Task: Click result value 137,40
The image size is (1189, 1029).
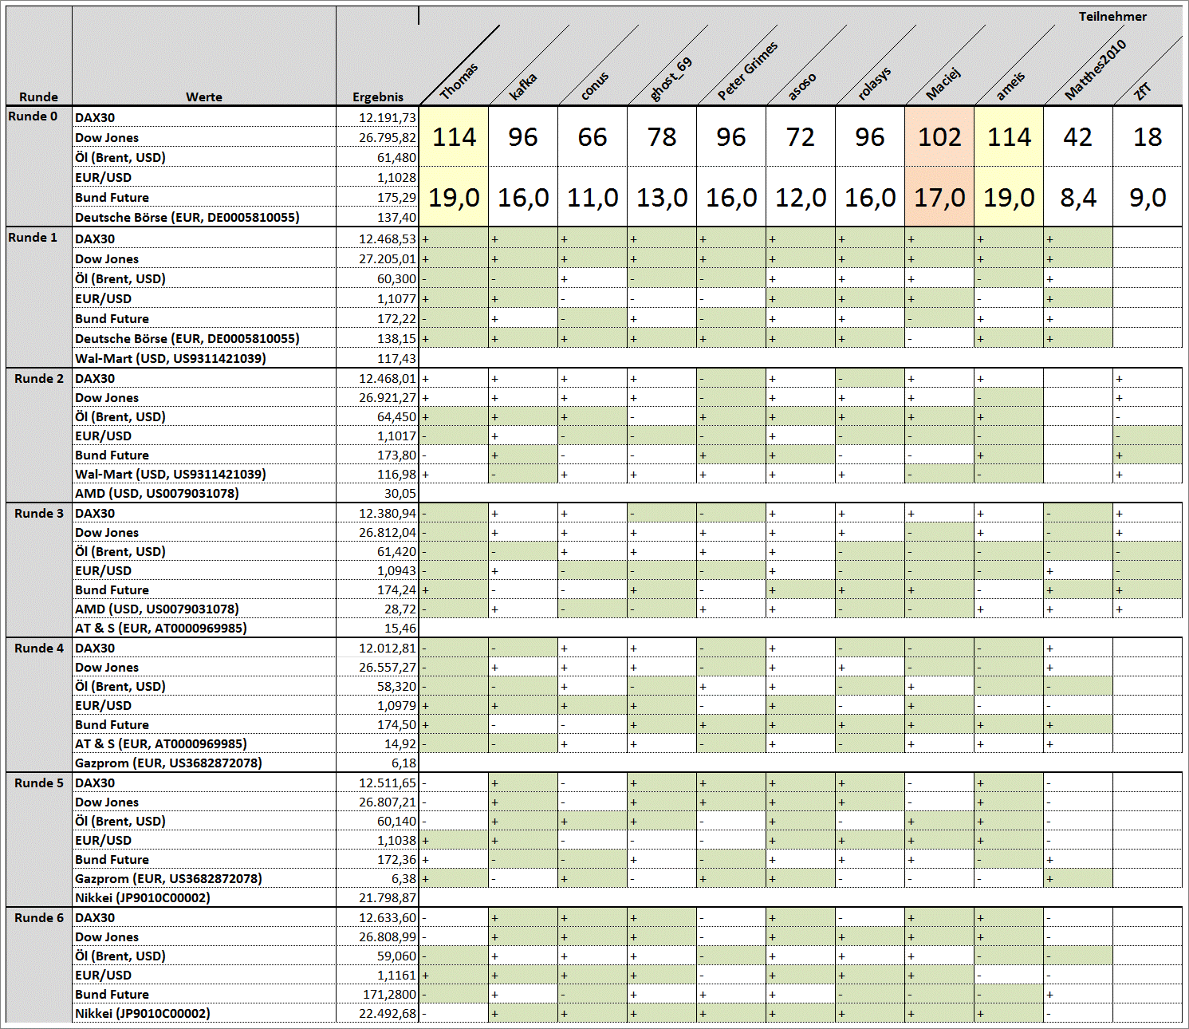Action: [x=397, y=217]
